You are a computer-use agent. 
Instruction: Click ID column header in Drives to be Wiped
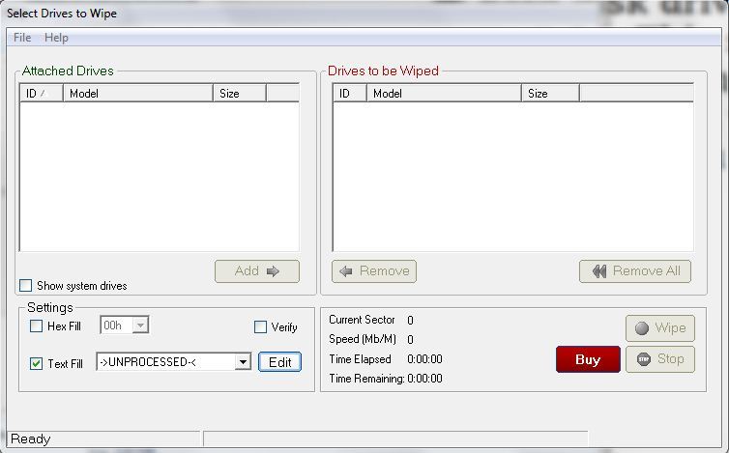350,94
